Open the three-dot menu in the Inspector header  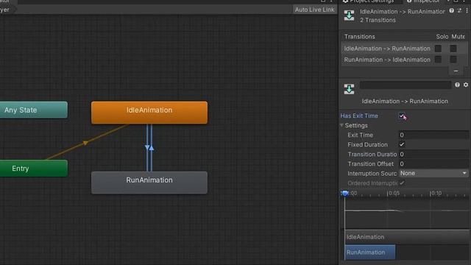pos(467,11)
